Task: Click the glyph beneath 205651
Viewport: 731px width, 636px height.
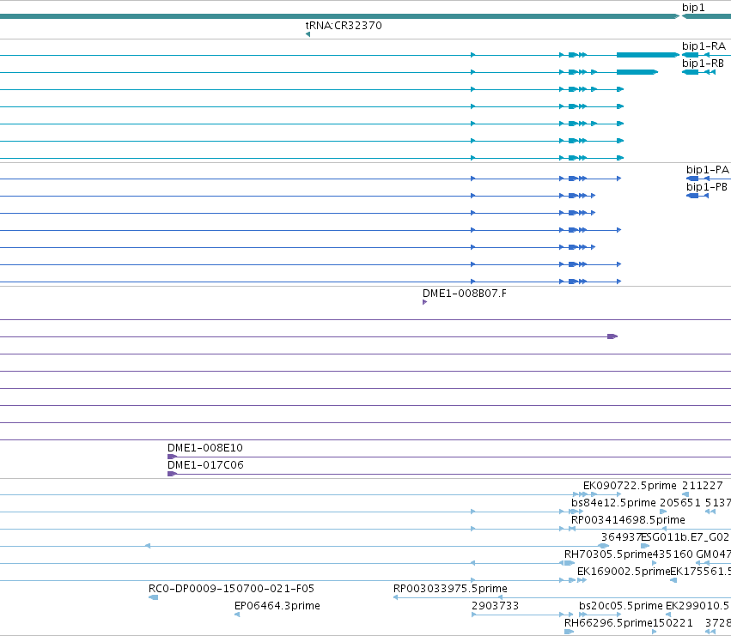Action: point(663,512)
